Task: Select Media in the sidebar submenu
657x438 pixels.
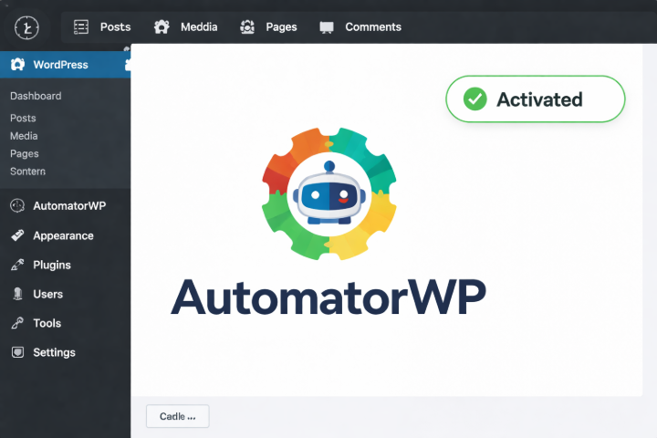Action: click(x=24, y=136)
